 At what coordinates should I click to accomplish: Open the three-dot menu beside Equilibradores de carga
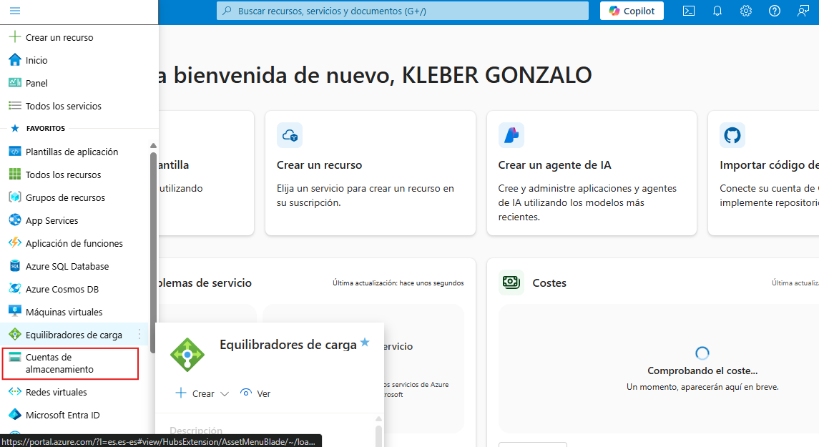(139, 334)
